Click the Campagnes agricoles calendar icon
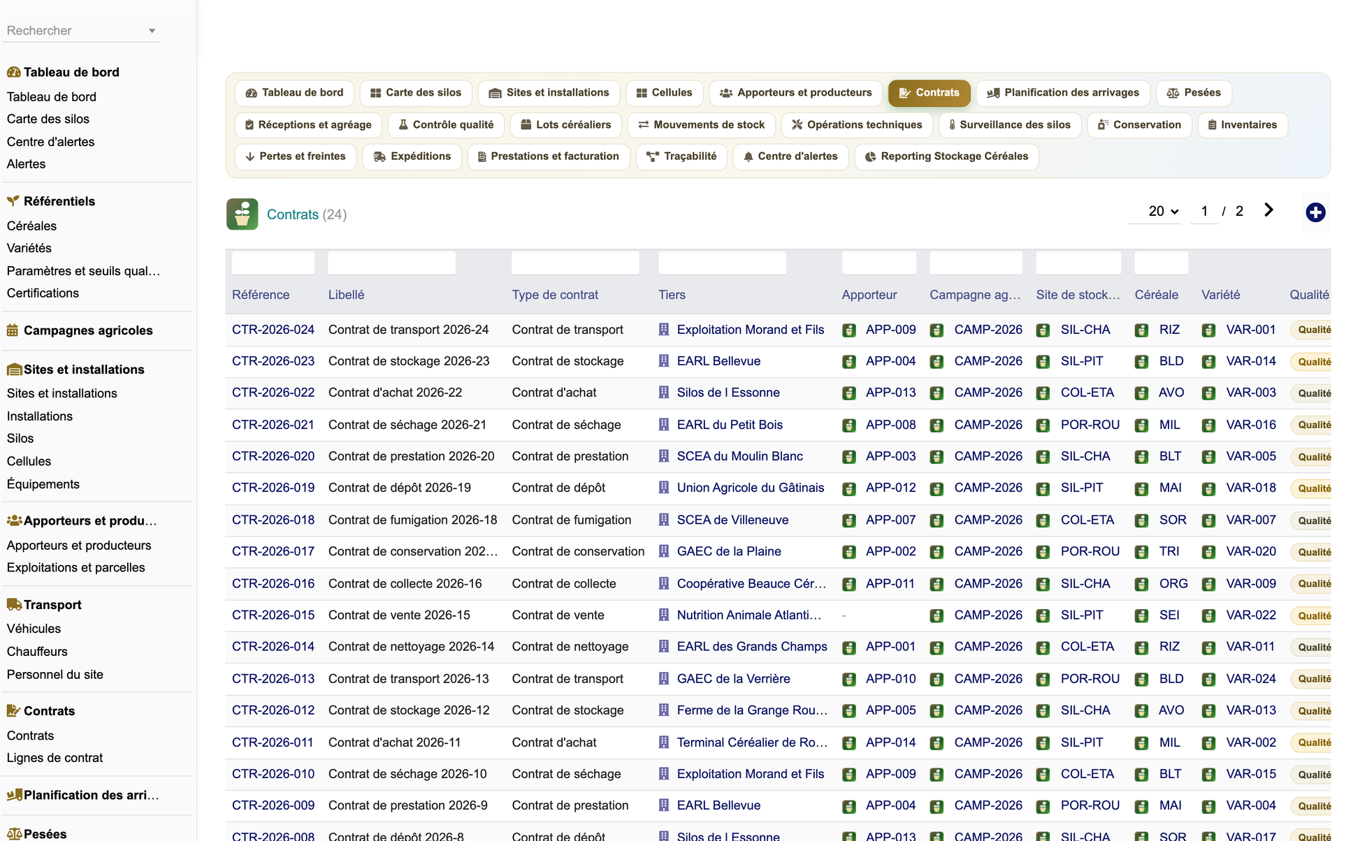This screenshot has width=1360, height=841. tap(13, 330)
